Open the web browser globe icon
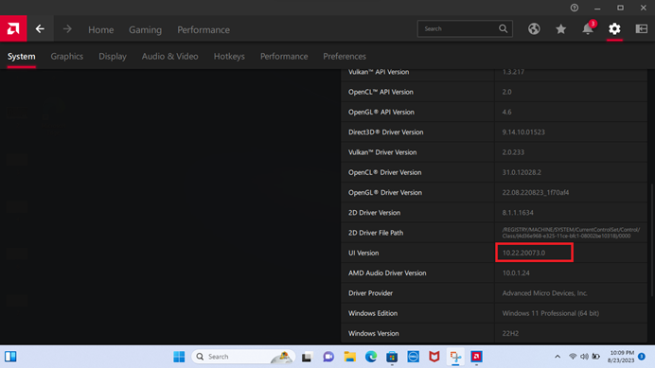Viewport: 655px width, 368px height. (534, 28)
